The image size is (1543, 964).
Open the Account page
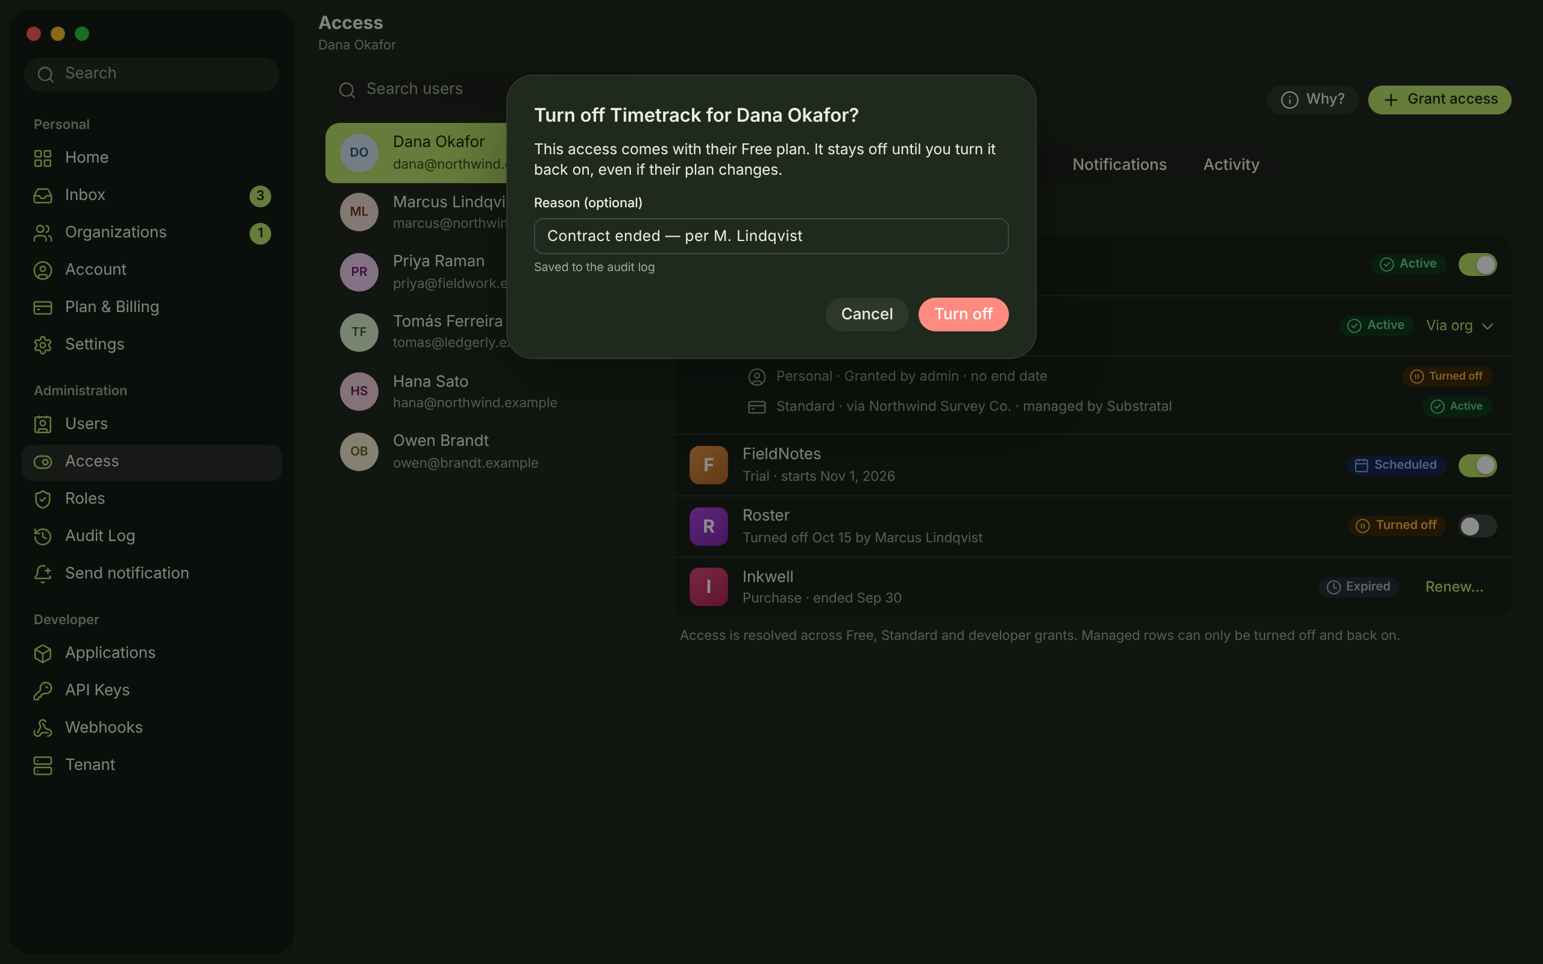[152, 270]
